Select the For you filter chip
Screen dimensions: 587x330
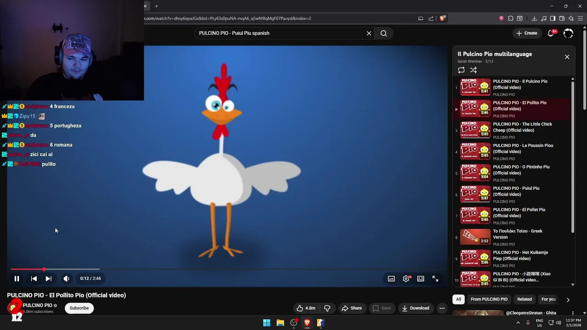click(x=548, y=299)
